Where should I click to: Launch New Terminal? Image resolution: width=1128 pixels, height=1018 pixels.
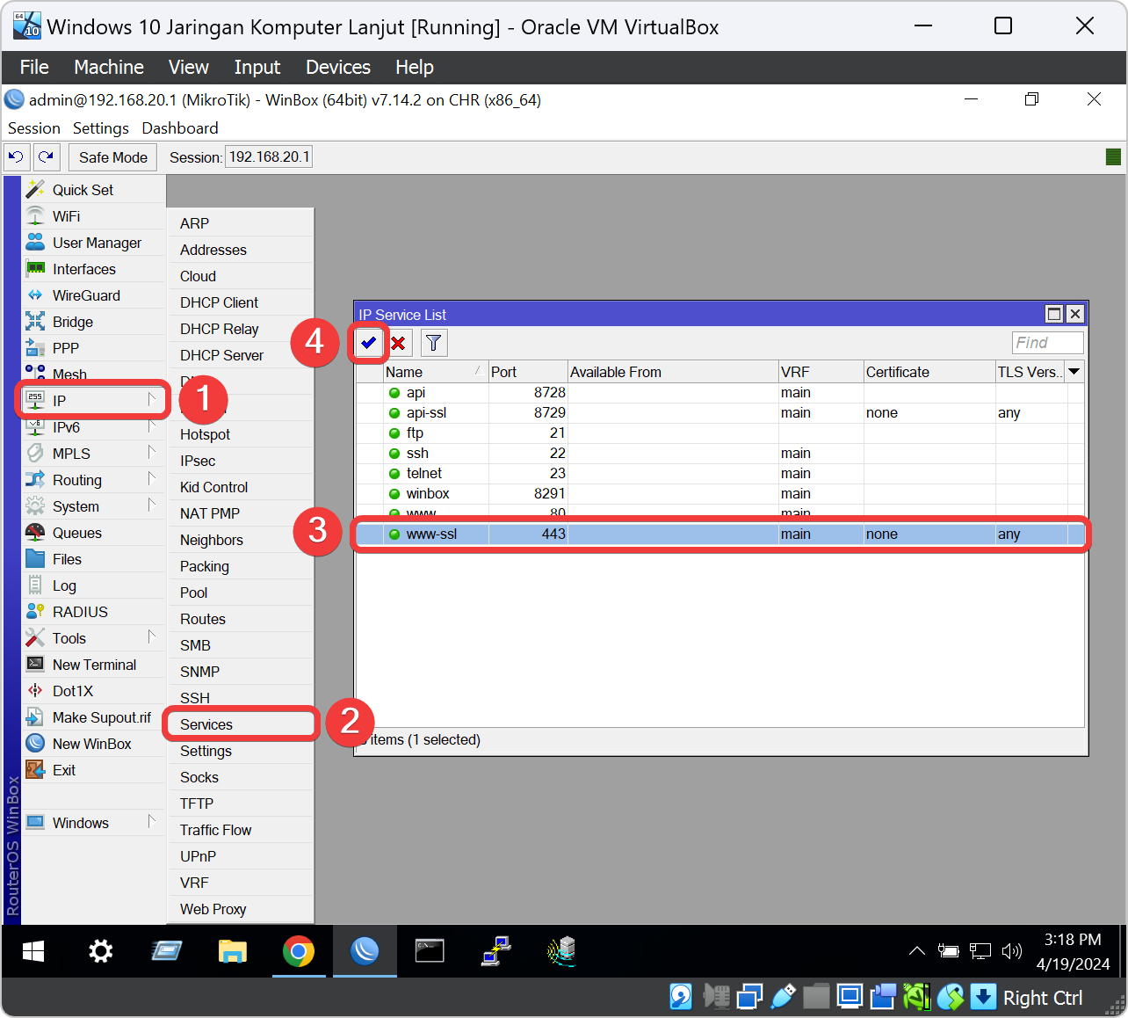coord(94,665)
